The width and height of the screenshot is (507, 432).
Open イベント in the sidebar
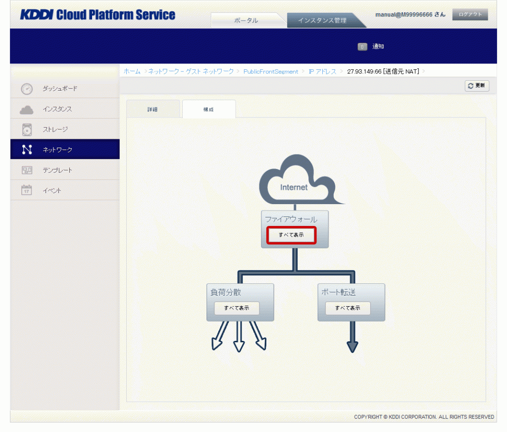pos(65,190)
